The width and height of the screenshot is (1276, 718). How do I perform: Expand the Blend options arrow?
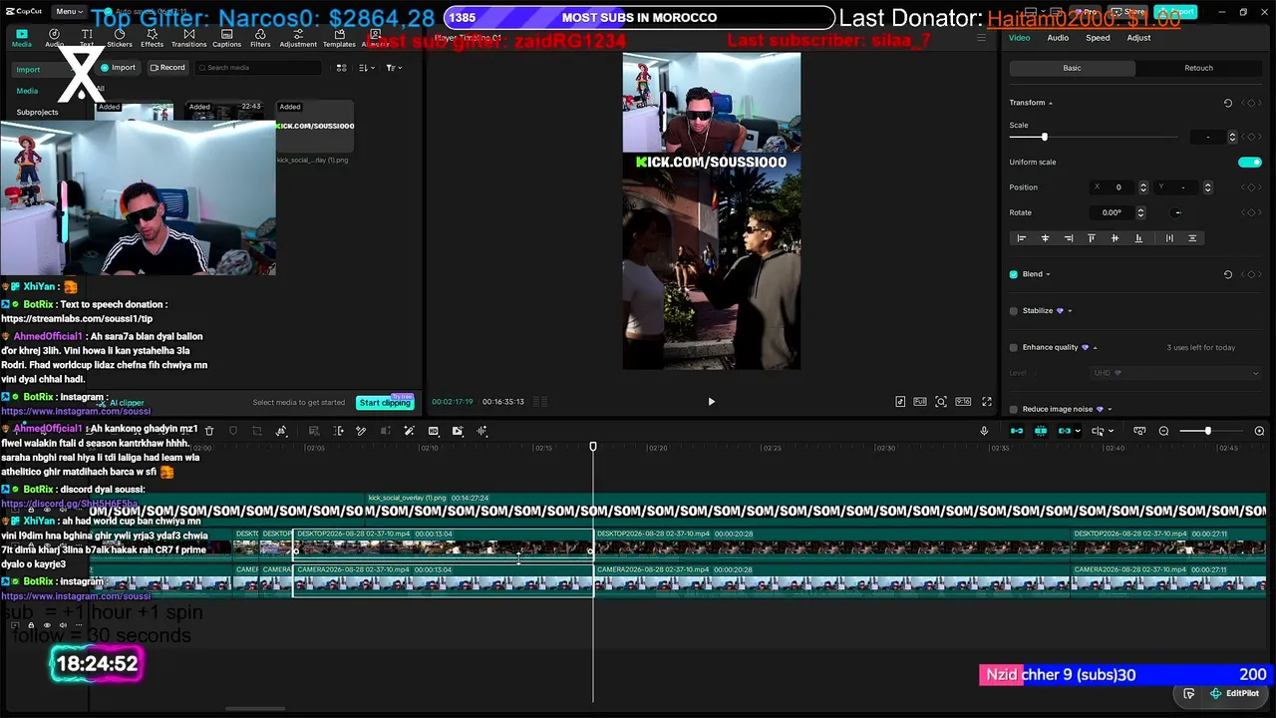pyautogui.click(x=1048, y=274)
